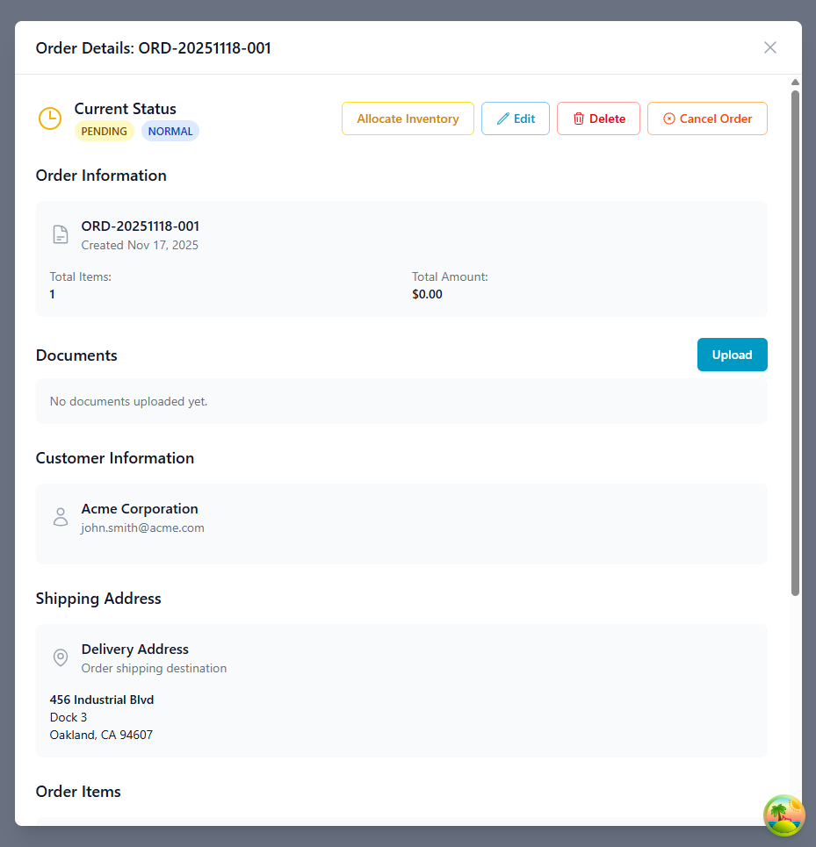
Task: Click Delete to remove this order
Action: click(x=598, y=118)
